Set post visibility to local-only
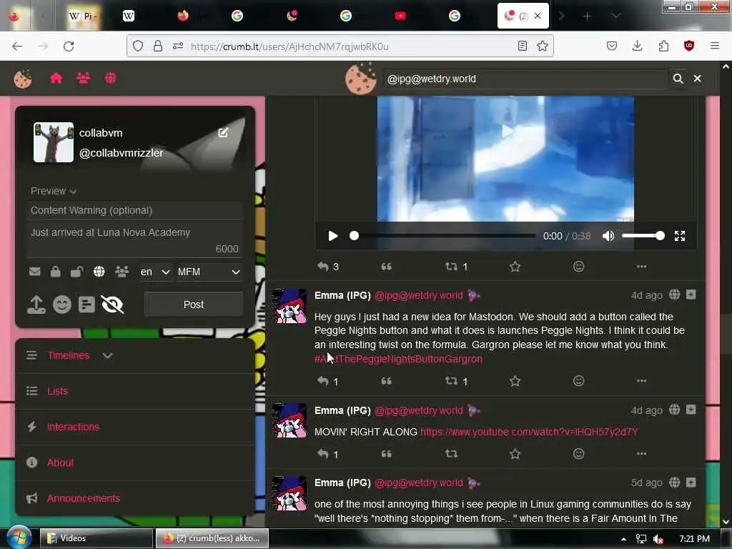 (x=122, y=272)
